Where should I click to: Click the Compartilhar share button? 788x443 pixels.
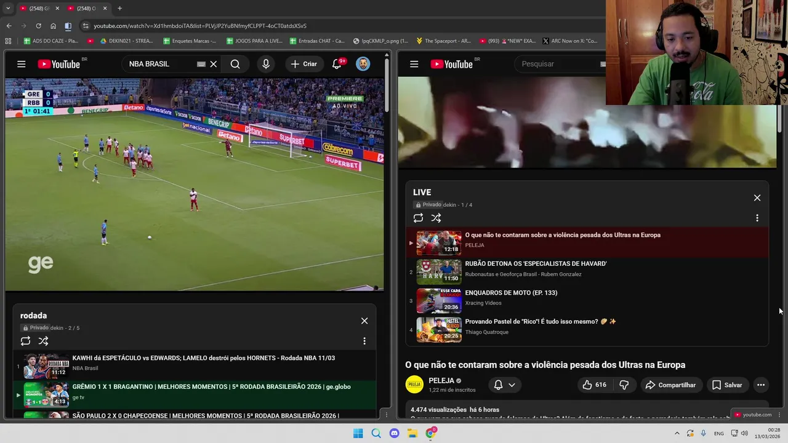tap(670, 385)
